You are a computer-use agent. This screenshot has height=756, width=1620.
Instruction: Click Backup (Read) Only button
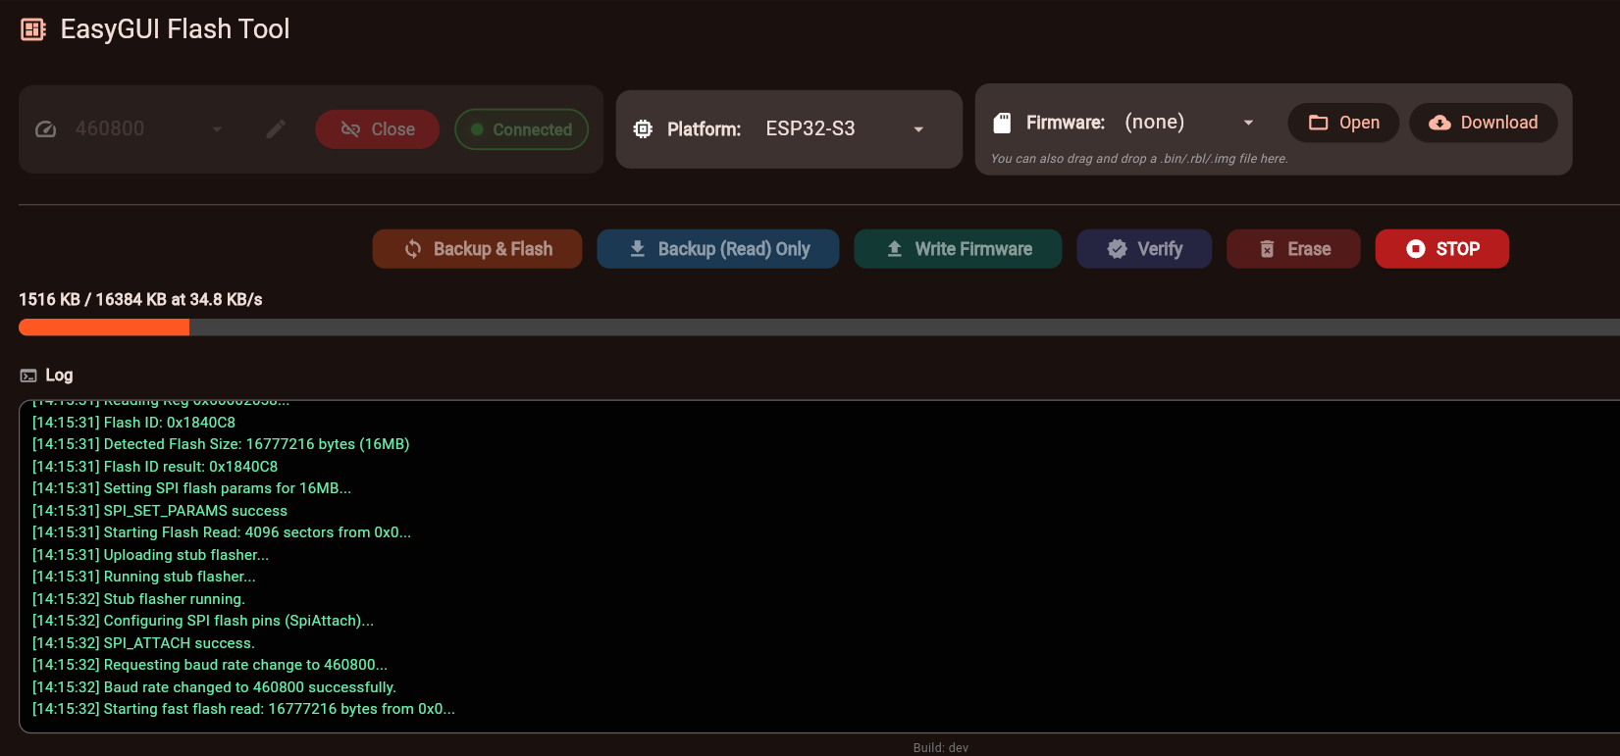pos(718,249)
